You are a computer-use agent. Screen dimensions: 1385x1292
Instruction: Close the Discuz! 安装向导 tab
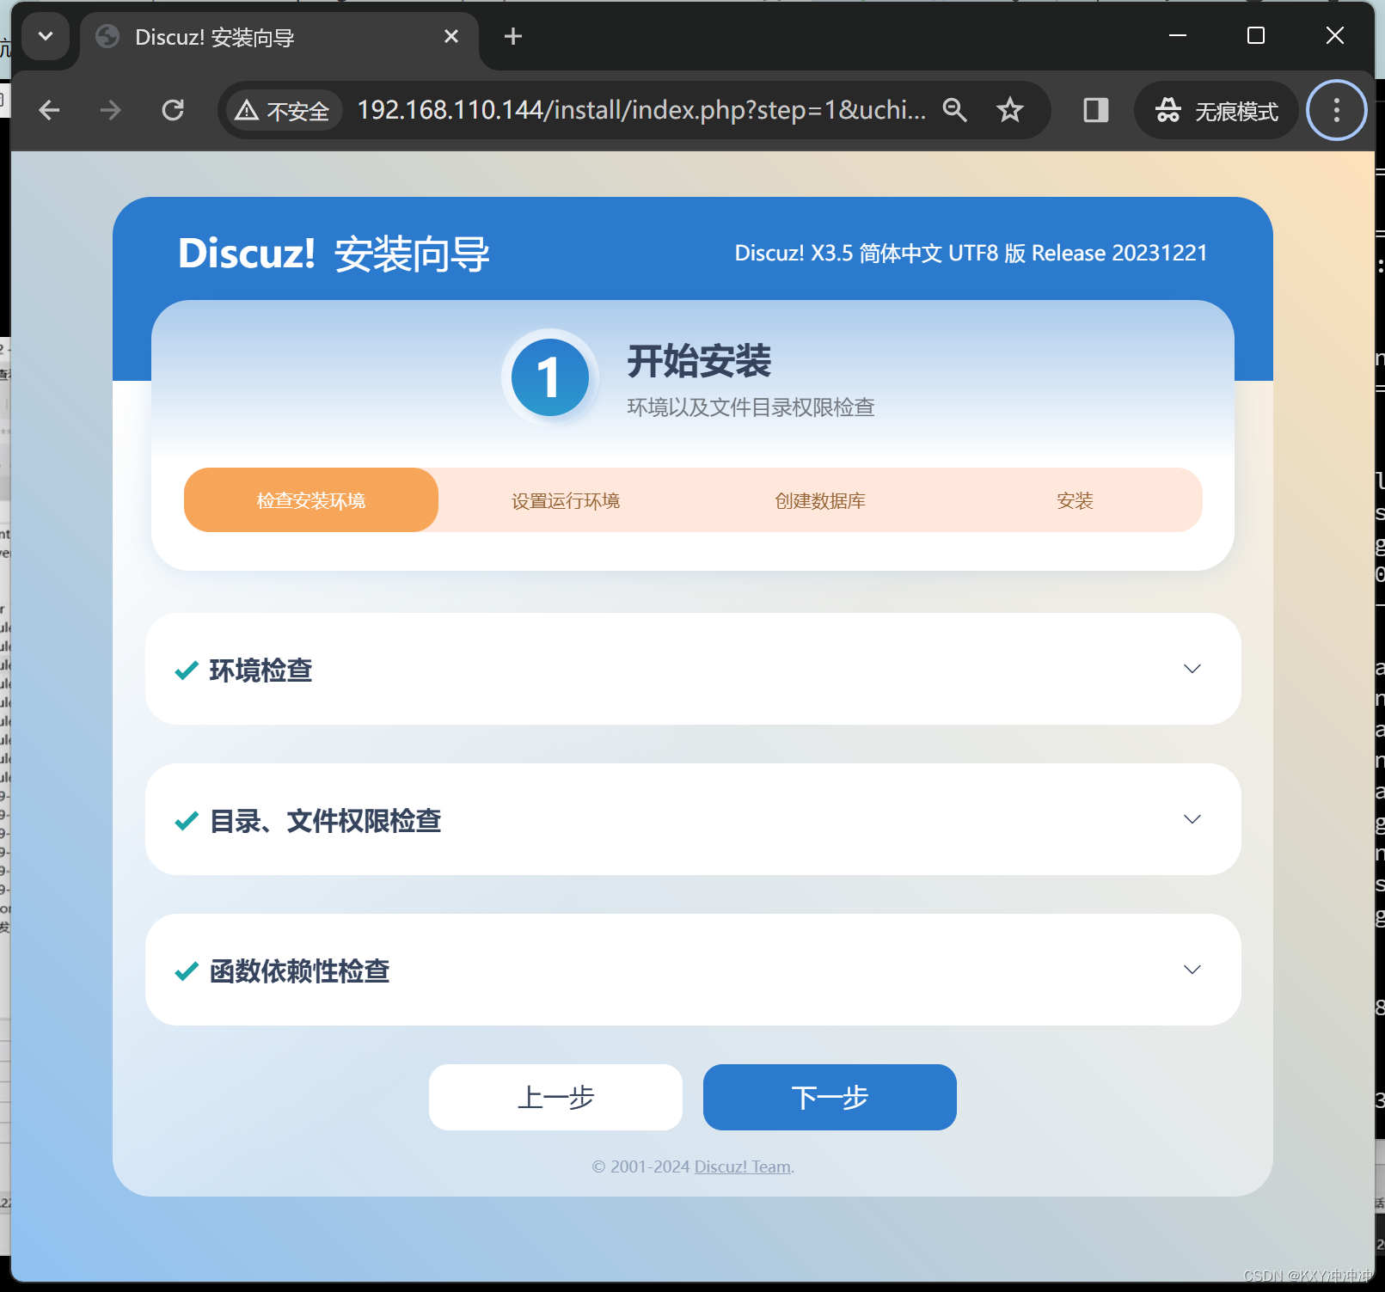point(451,36)
